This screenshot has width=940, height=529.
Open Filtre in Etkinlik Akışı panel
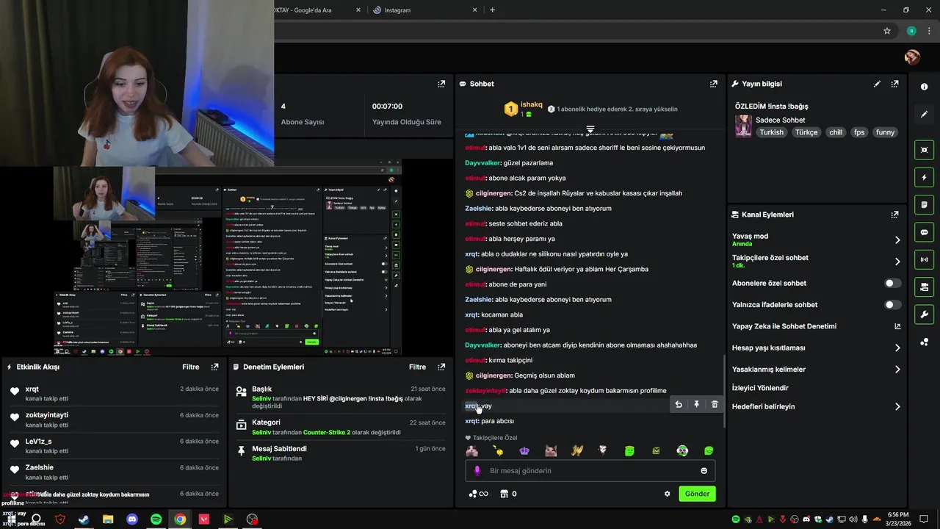191,367
